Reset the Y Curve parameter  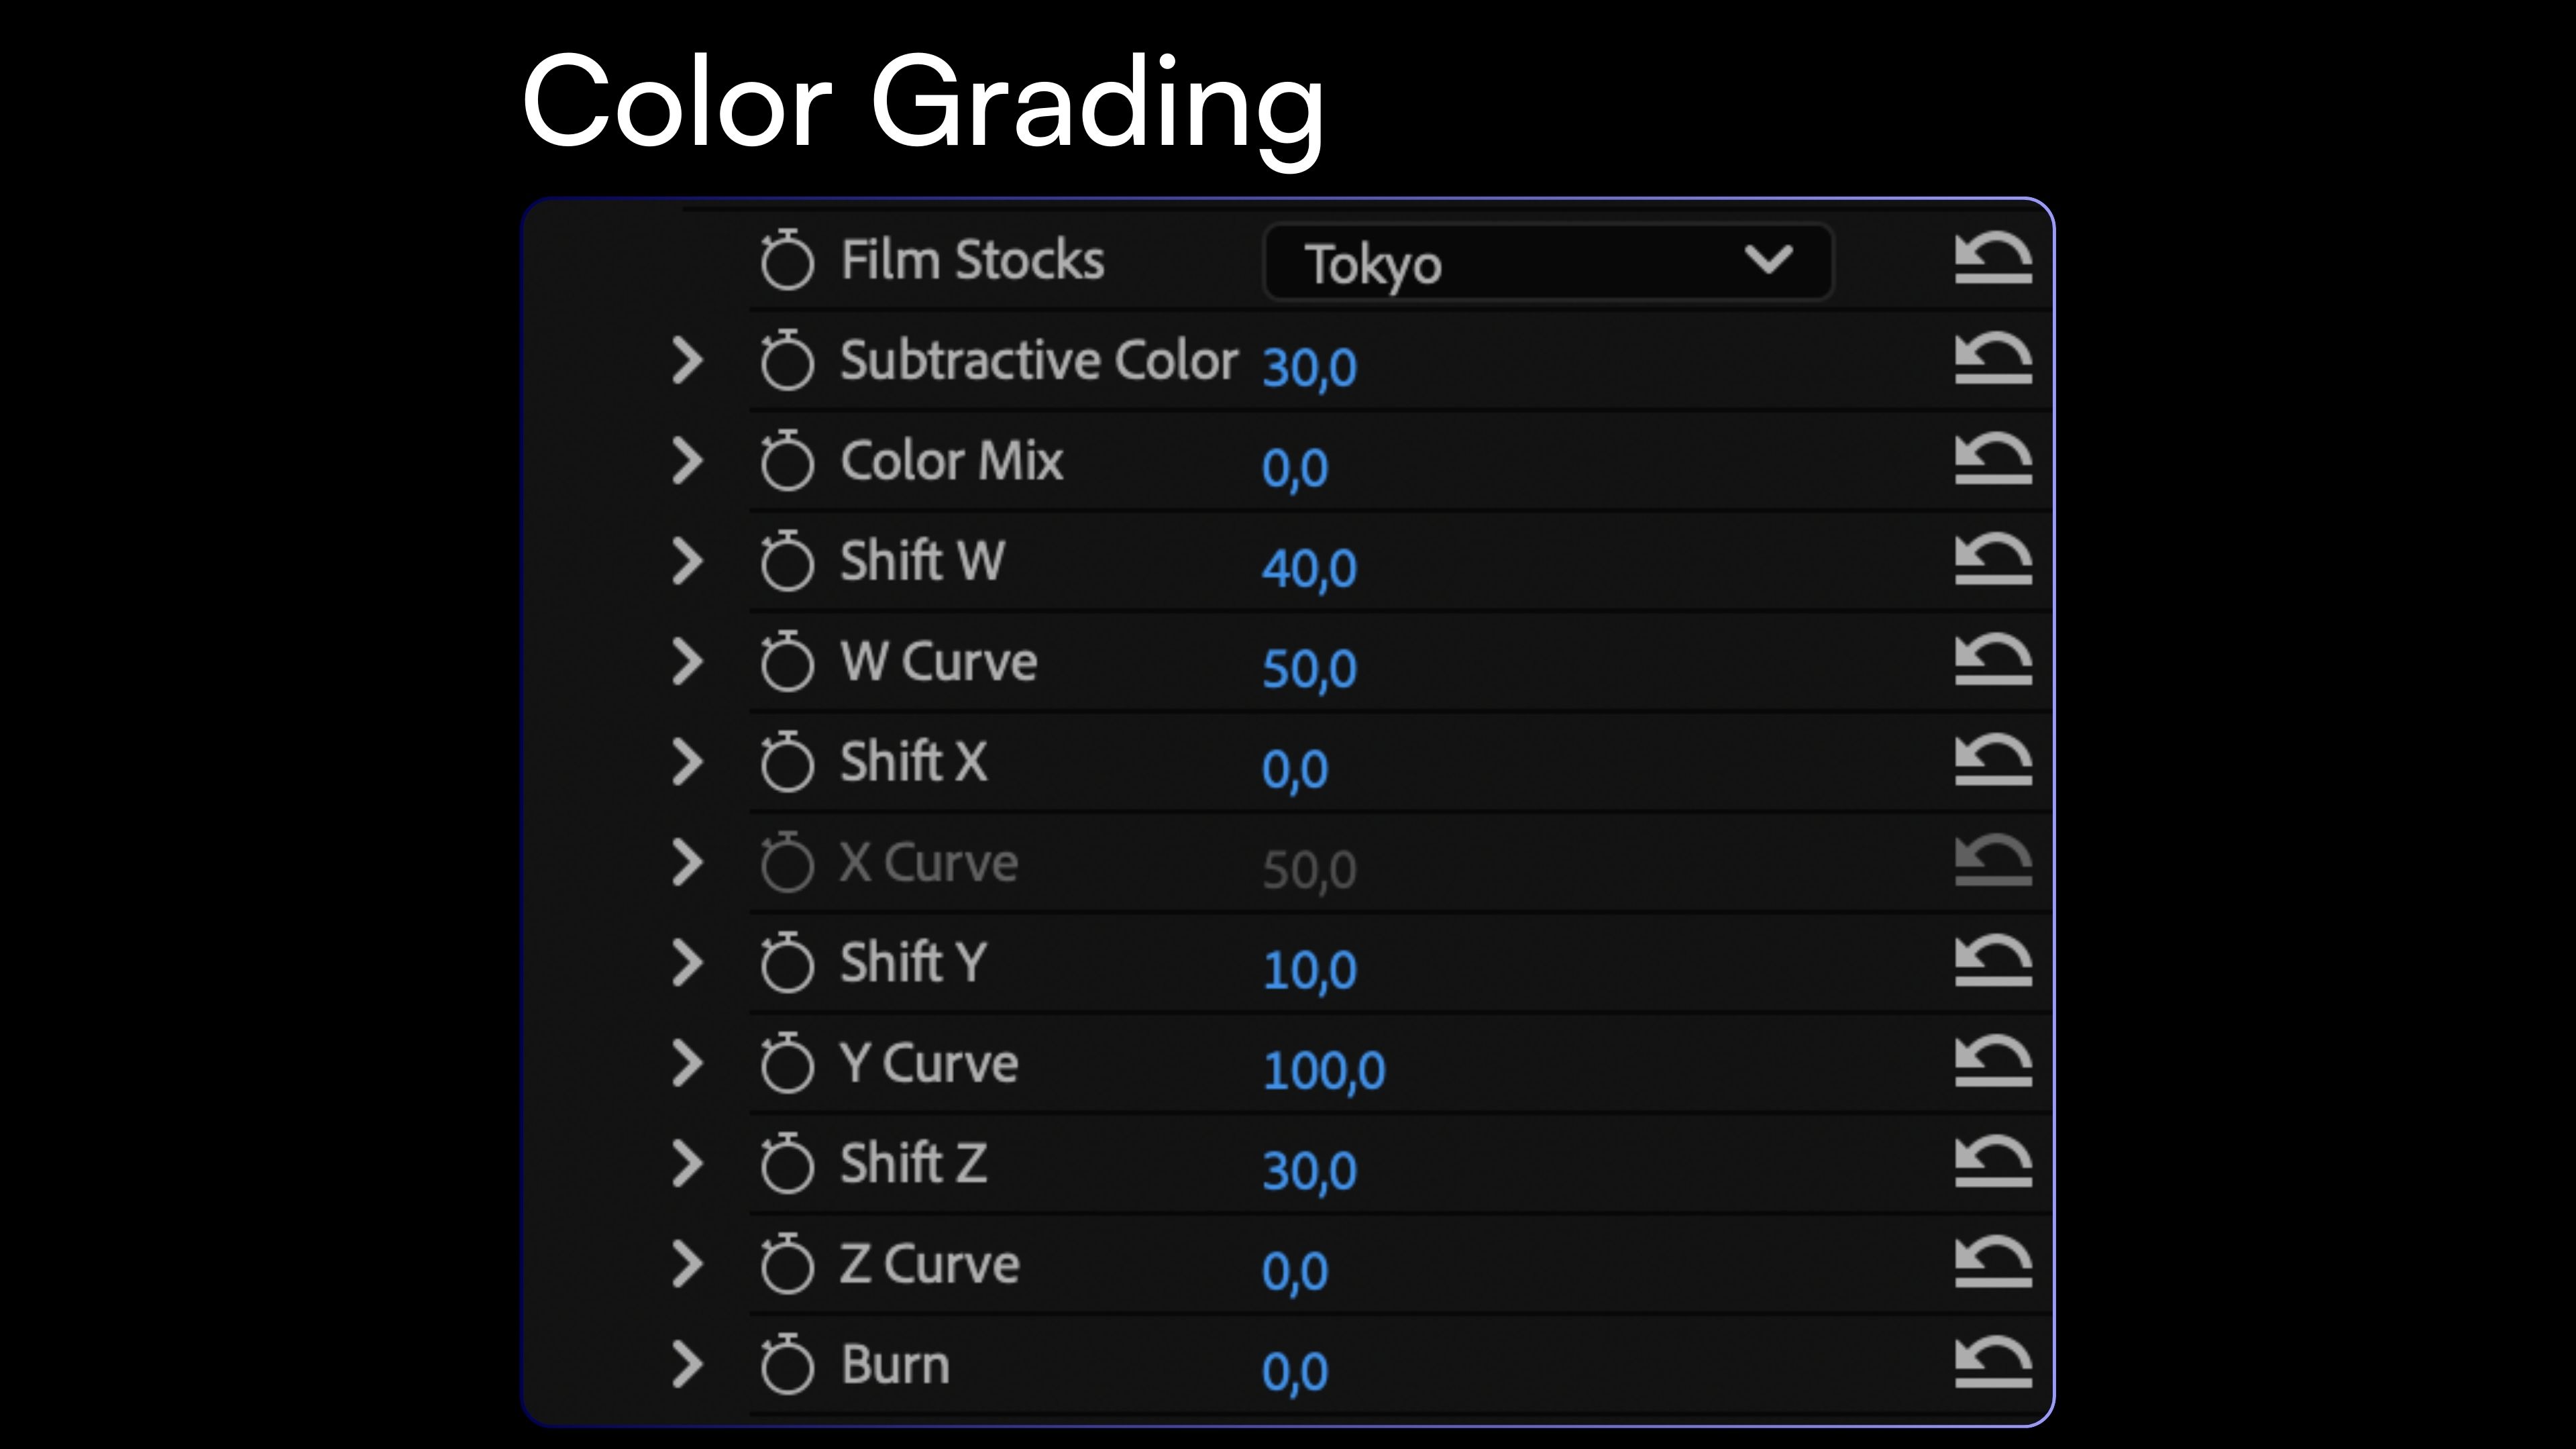tap(1992, 1061)
